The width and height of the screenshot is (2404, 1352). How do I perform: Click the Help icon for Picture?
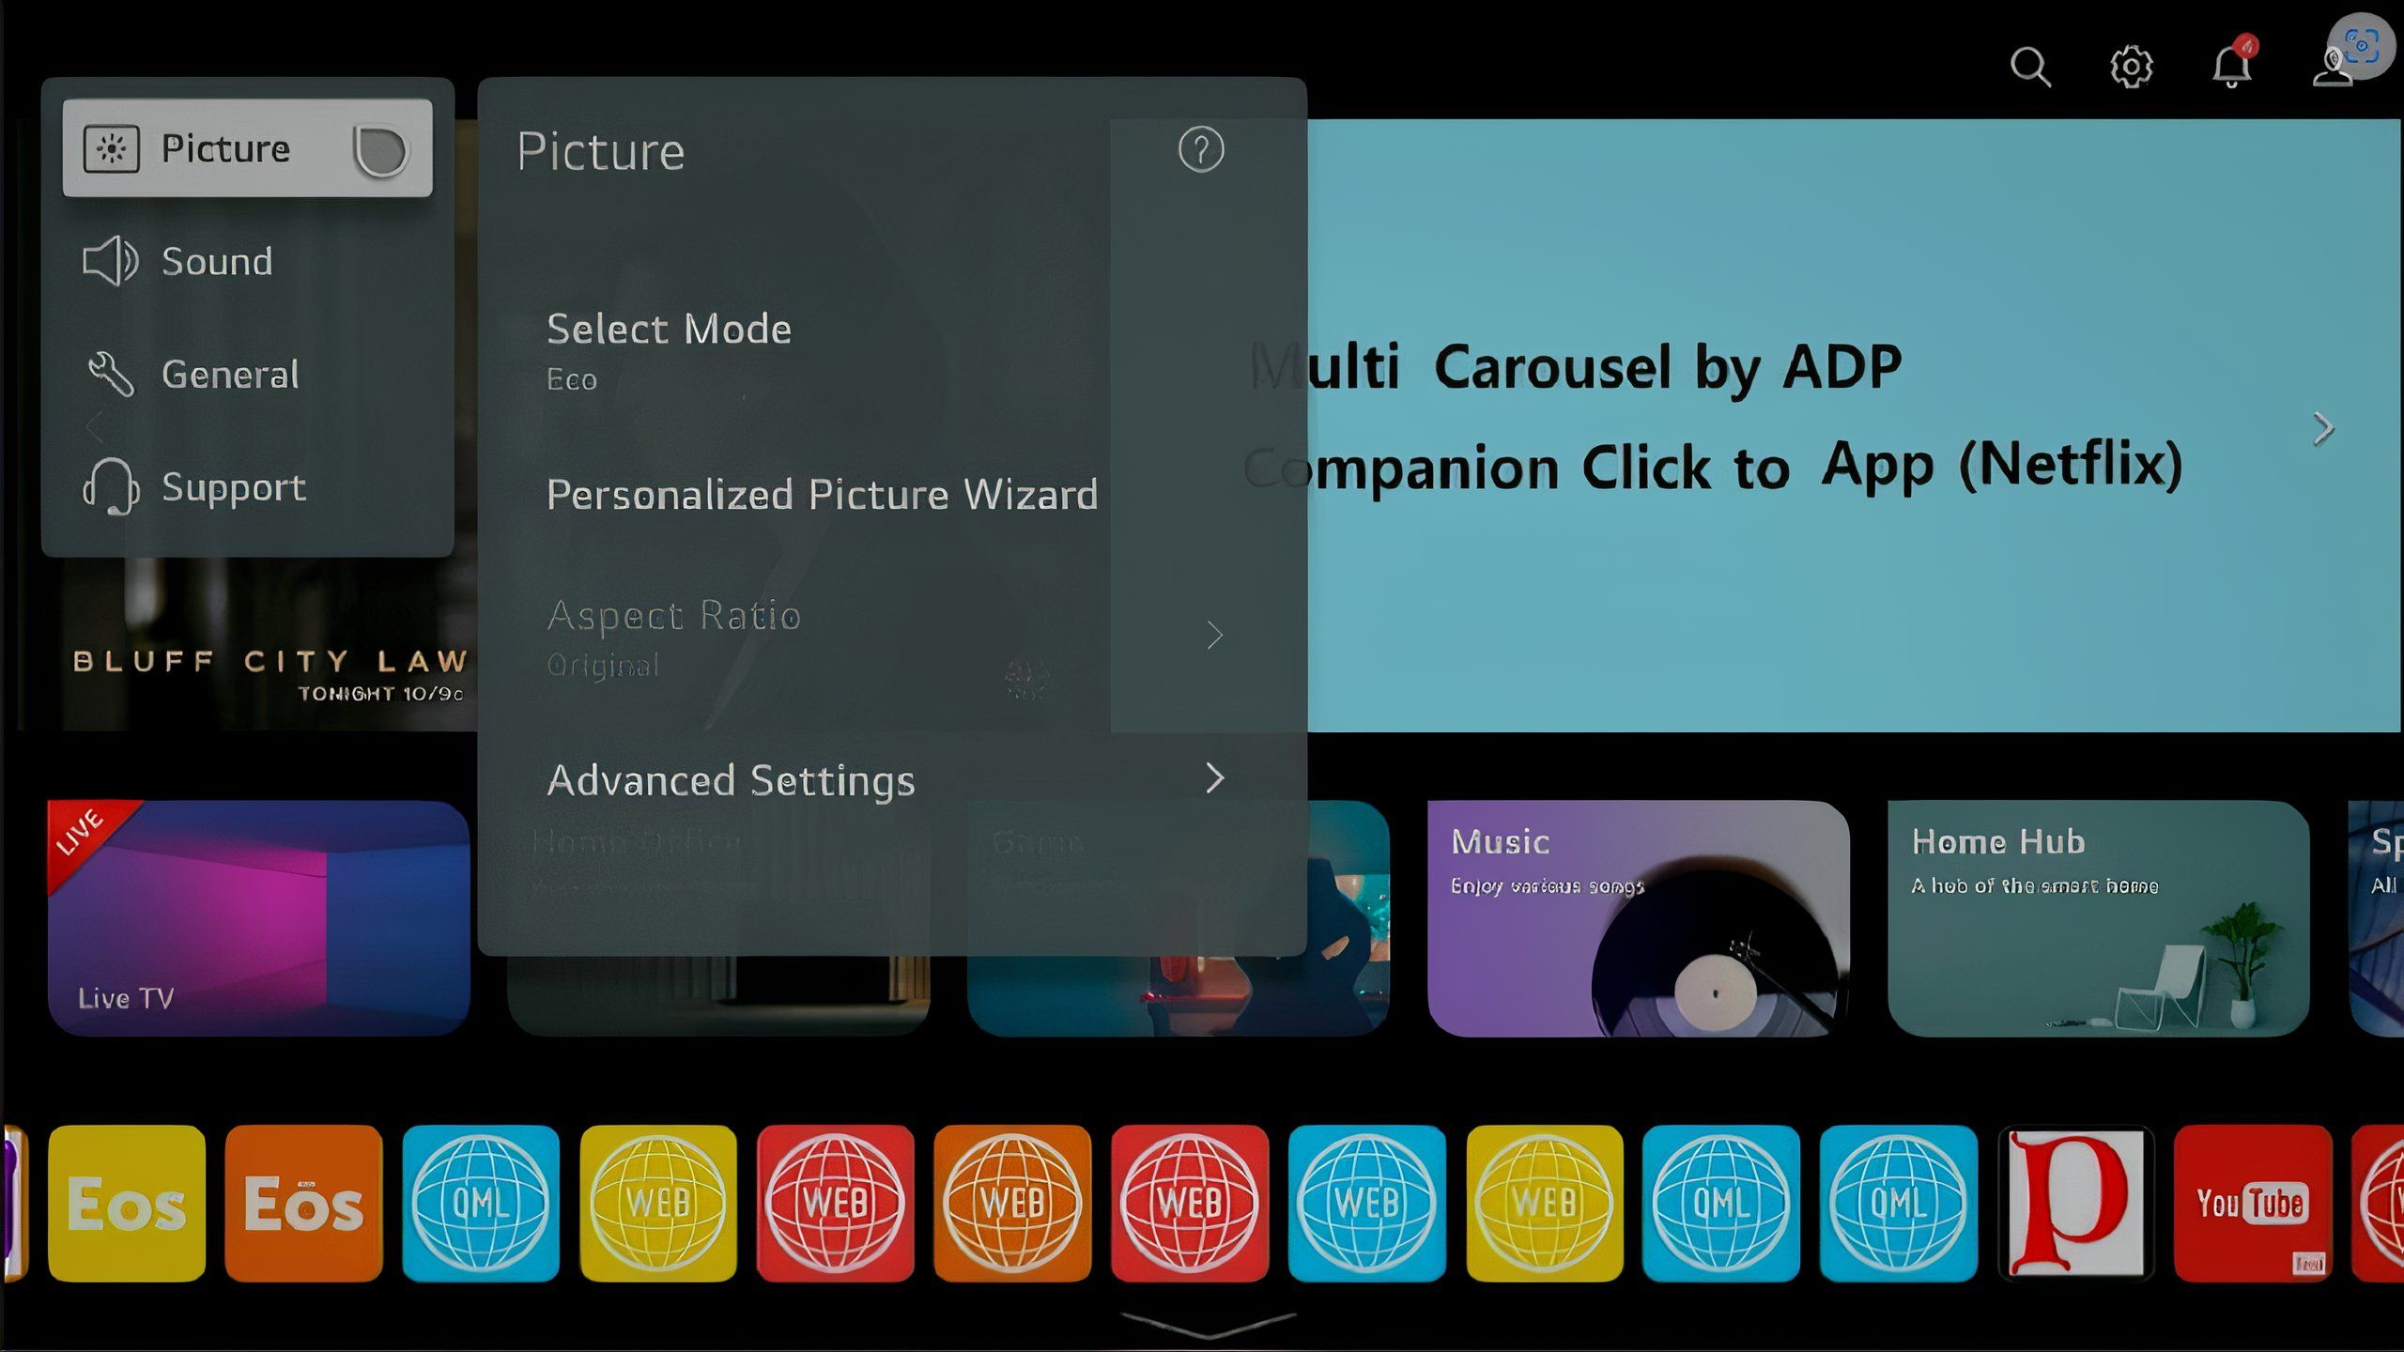pos(1200,148)
